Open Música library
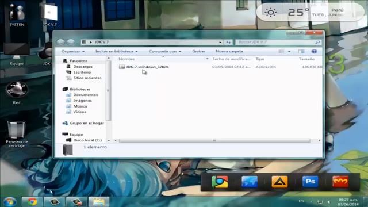The width and height of the screenshot is (368, 207). coord(80,106)
